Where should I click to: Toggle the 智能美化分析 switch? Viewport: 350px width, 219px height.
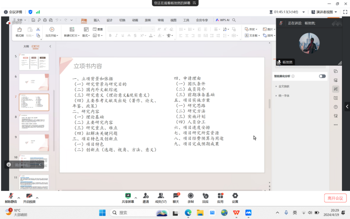[322, 76]
